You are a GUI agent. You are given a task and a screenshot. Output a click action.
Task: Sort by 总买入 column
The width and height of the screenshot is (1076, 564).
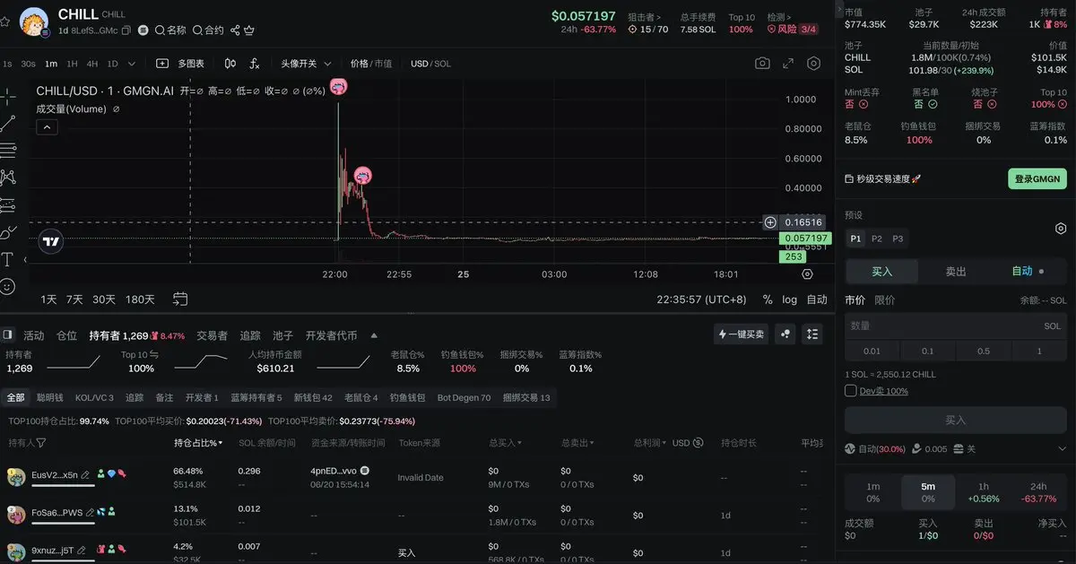point(505,443)
